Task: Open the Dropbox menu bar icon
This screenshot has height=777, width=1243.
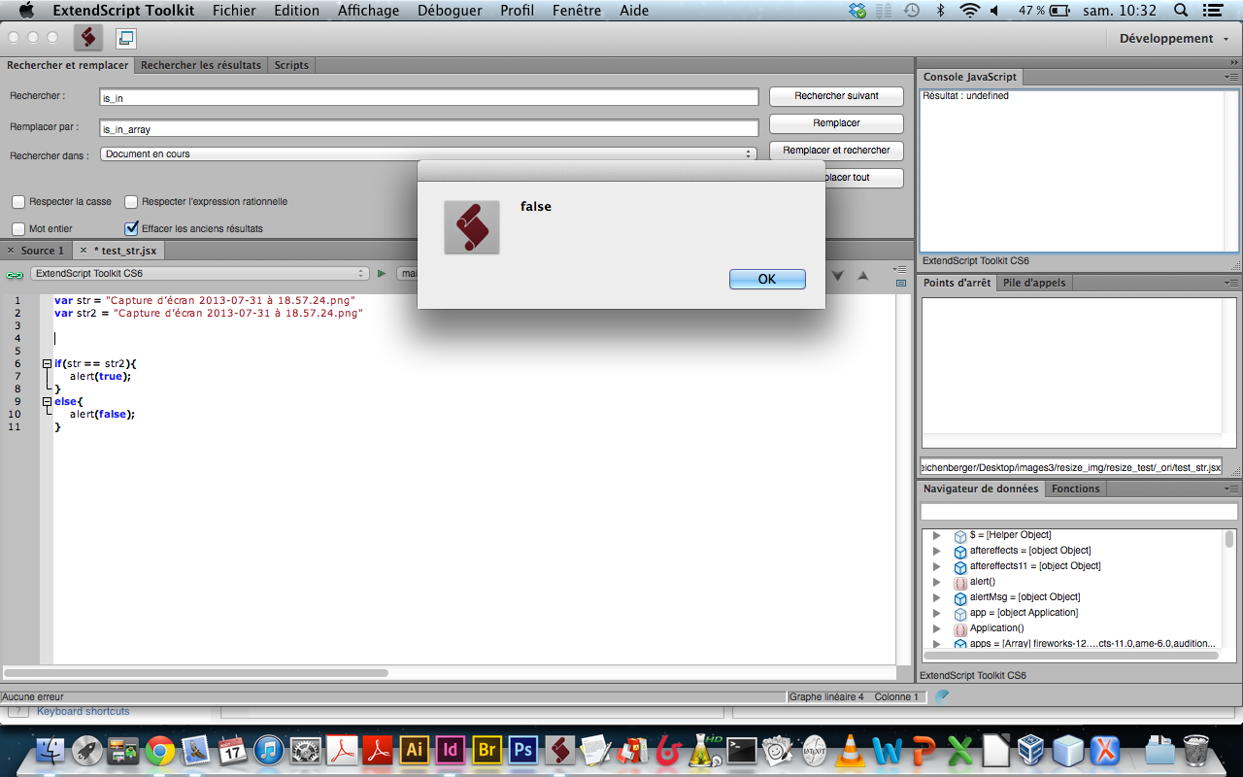Action: (x=857, y=11)
